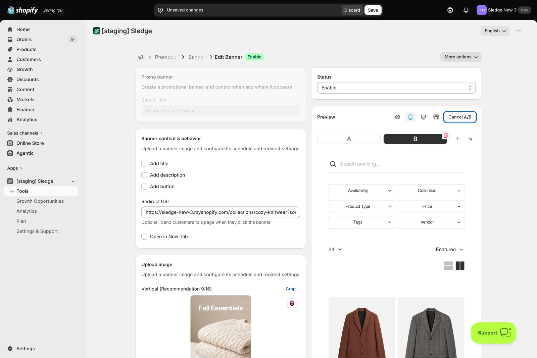537x358 pixels.
Task: Click the Settings gear icon
Action: tap(10, 349)
